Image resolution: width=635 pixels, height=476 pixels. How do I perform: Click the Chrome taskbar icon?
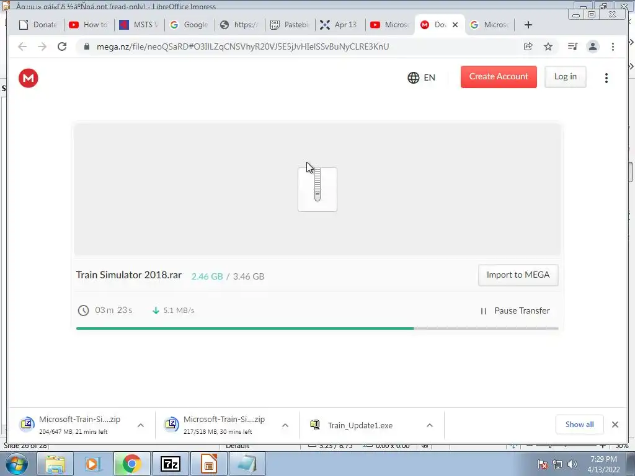(131, 464)
